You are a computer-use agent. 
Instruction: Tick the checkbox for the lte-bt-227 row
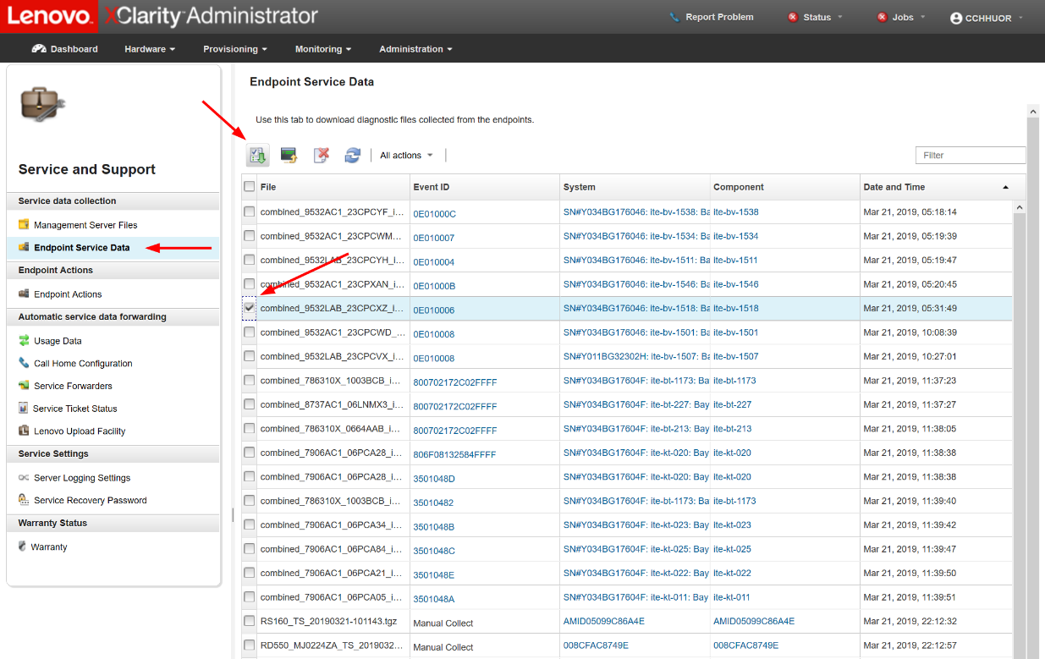click(250, 404)
